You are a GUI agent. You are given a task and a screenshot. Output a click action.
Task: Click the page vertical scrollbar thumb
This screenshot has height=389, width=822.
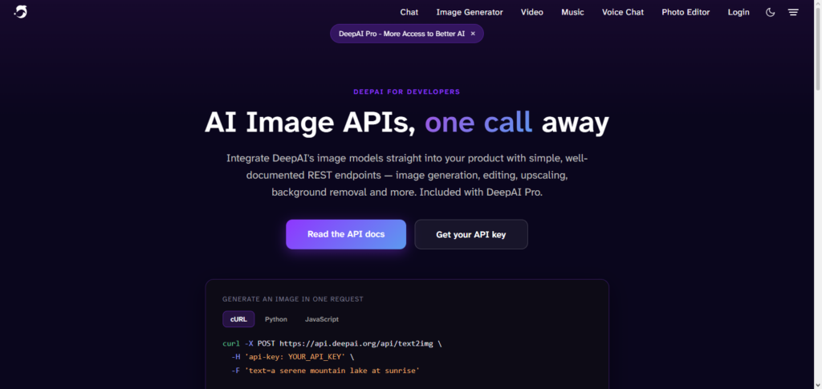817,49
